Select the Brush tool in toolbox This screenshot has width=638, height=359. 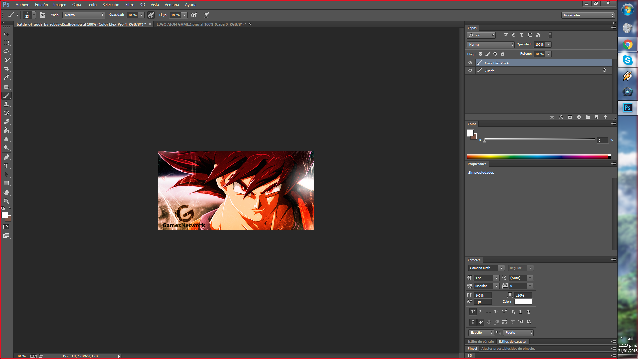tap(6, 96)
